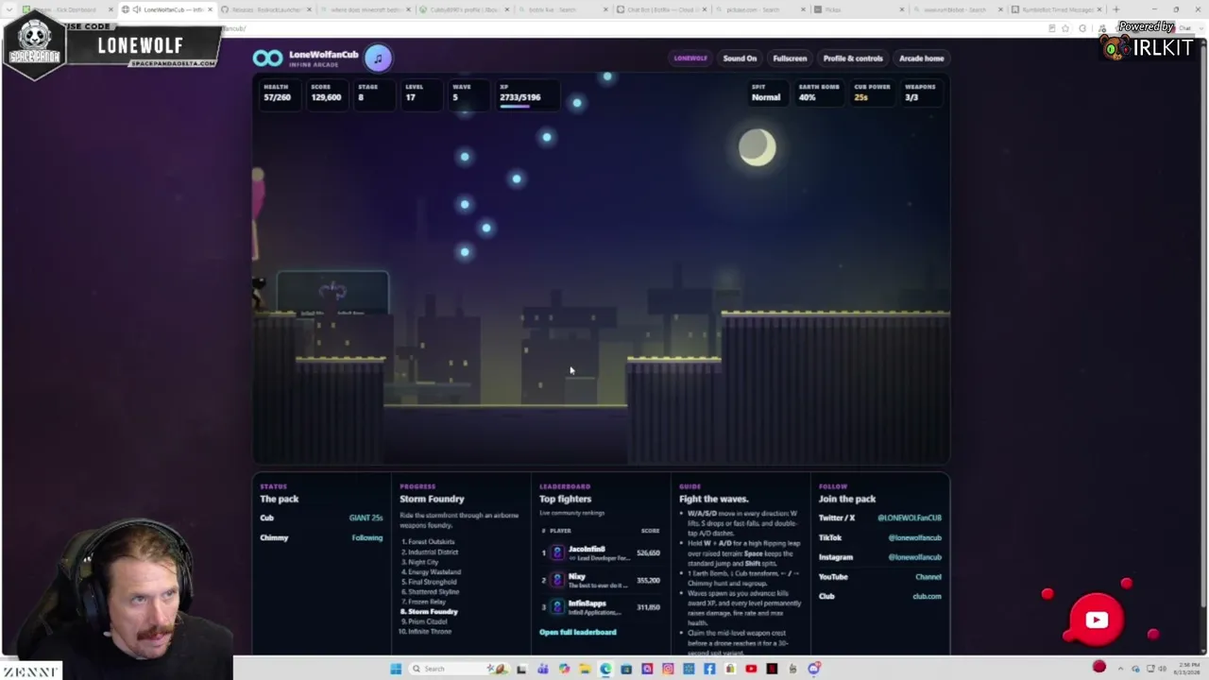Open Instagram from the taskbar

point(668,669)
